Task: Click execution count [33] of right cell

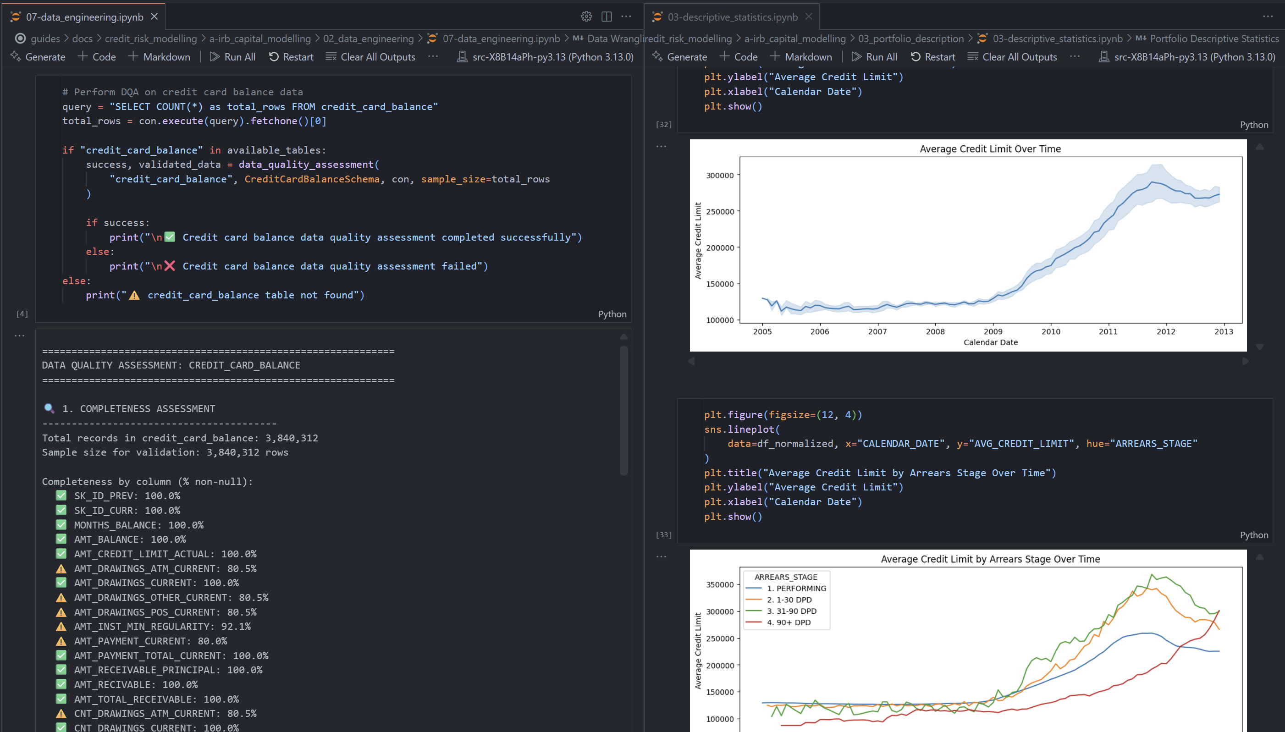Action: (x=664, y=534)
